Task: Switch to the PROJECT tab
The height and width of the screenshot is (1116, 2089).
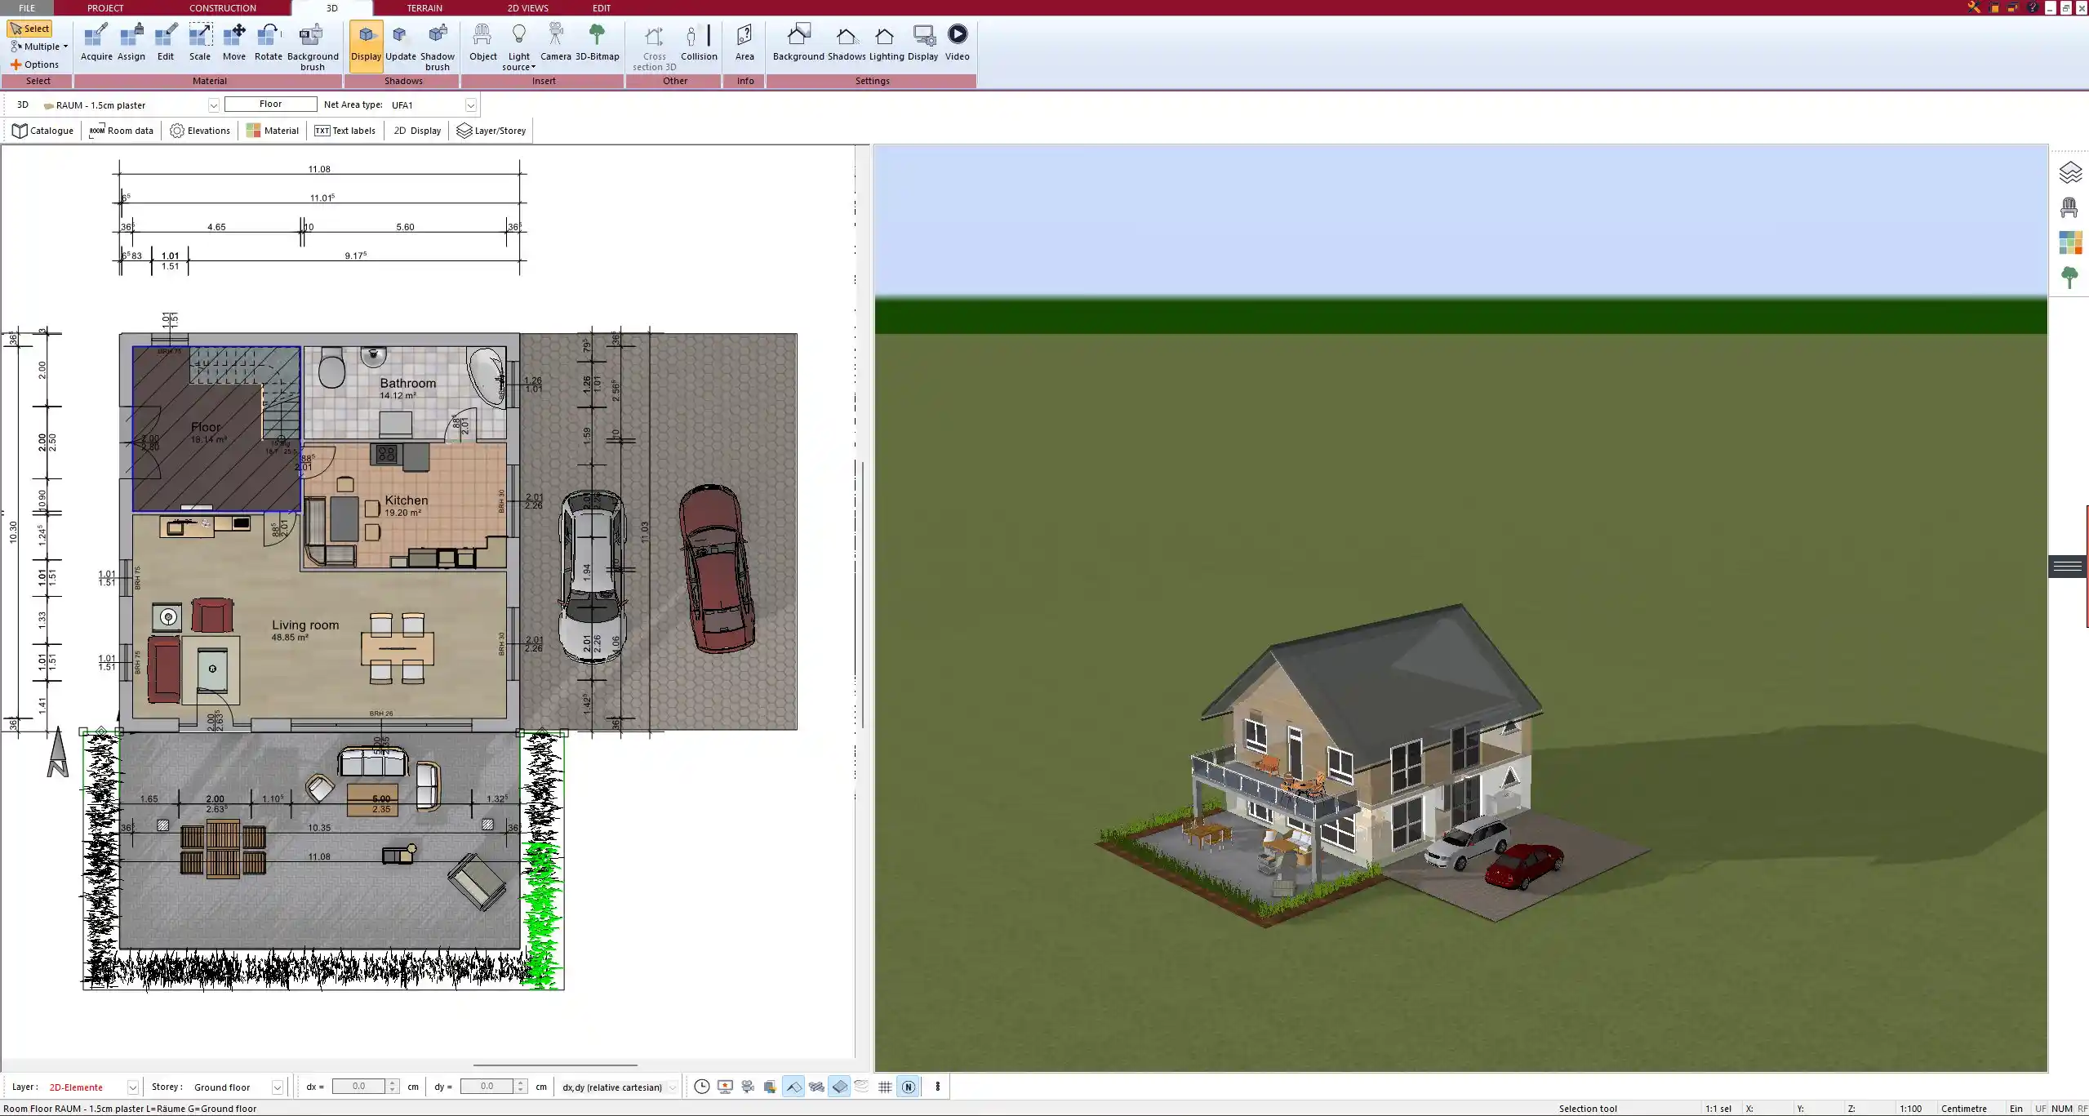Action: pyautogui.click(x=105, y=8)
